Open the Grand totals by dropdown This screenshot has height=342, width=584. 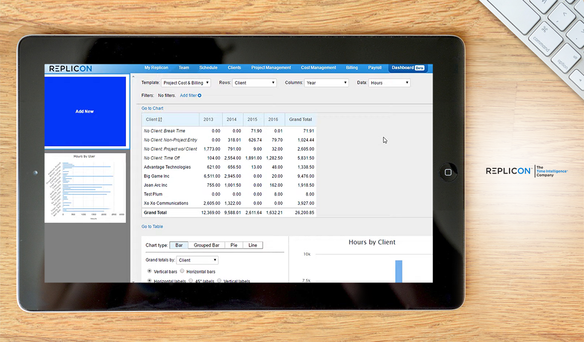pyautogui.click(x=197, y=260)
